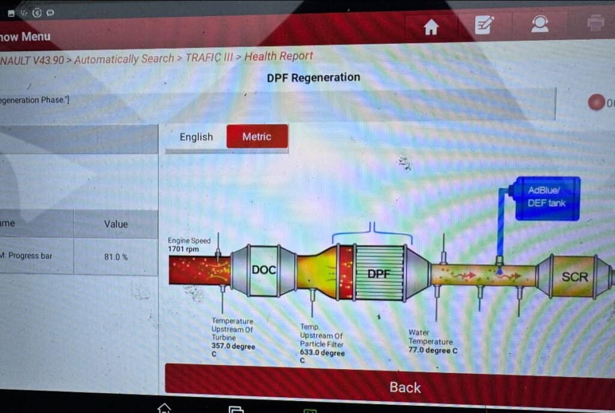
Task: Tap the red record indicator dot
Action: pos(596,103)
